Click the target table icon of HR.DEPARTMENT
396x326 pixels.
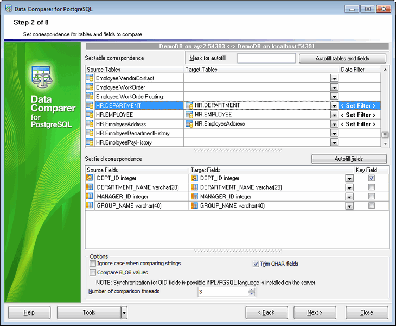click(189, 105)
